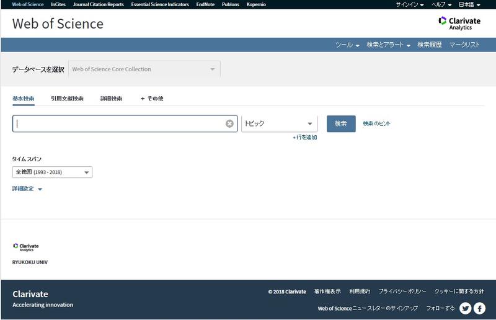Open Journal Citation Reports in top bar
This screenshot has height=320, width=496.
tap(98, 4)
